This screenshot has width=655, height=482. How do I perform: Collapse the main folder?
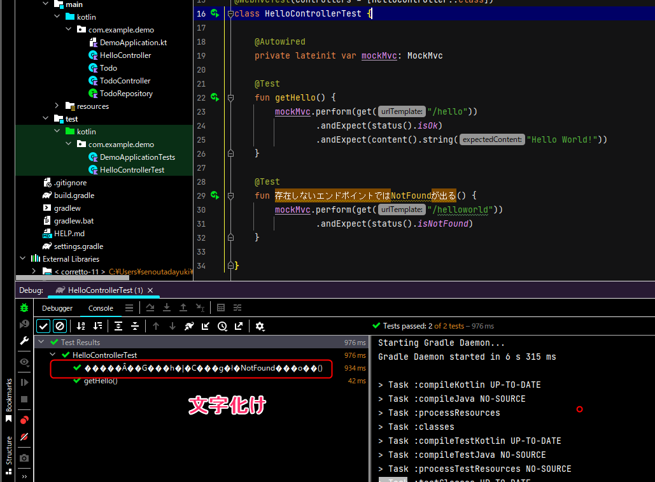[46, 4]
